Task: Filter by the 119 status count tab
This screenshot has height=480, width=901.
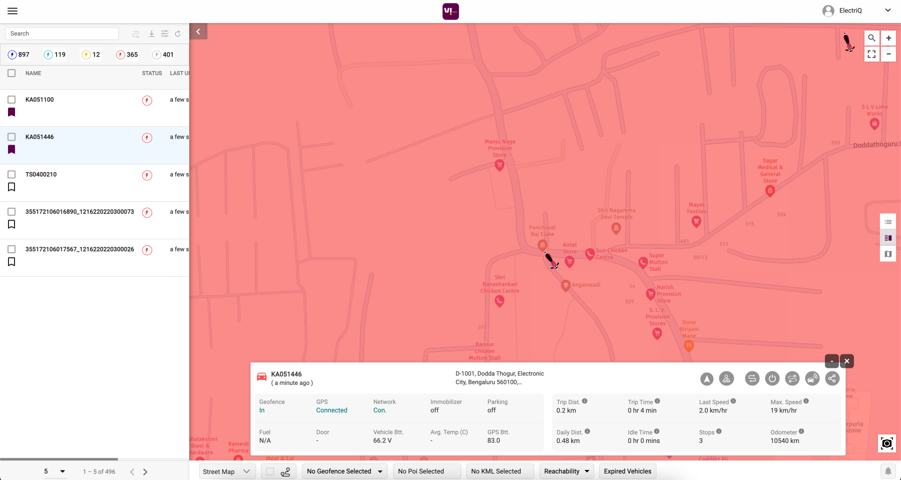Action: 55,55
